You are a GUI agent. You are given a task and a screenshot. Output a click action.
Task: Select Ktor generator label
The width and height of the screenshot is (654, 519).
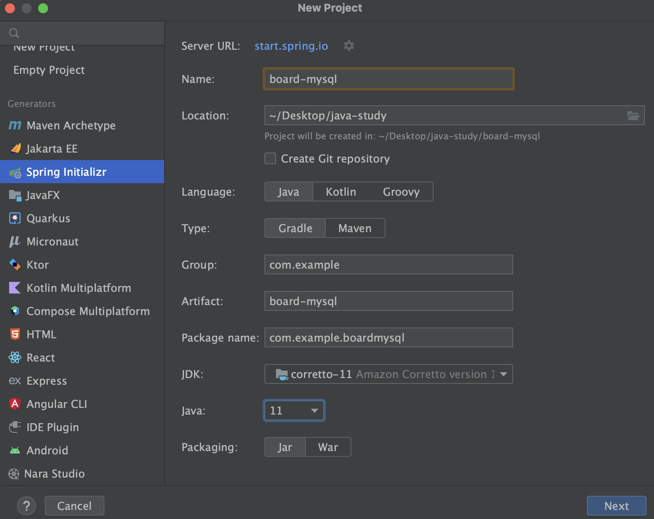tap(37, 264)
